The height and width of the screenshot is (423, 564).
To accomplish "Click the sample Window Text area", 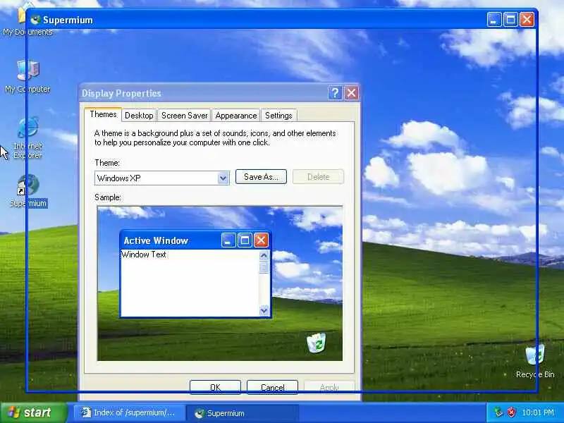I will 190,283.
